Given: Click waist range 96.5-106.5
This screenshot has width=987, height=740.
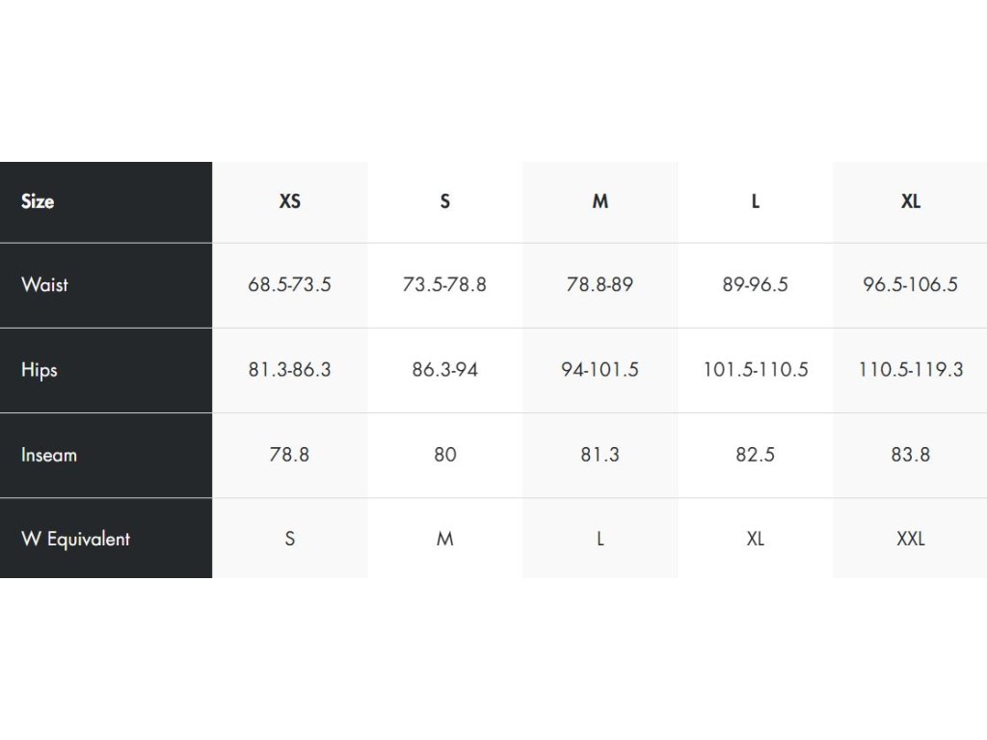Looking at the screenshot, I should [x=910, y=285].
